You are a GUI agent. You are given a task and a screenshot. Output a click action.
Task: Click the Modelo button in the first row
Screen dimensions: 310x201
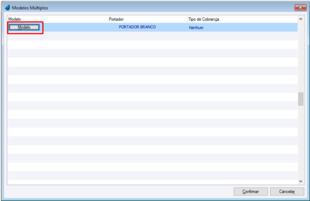24,27
